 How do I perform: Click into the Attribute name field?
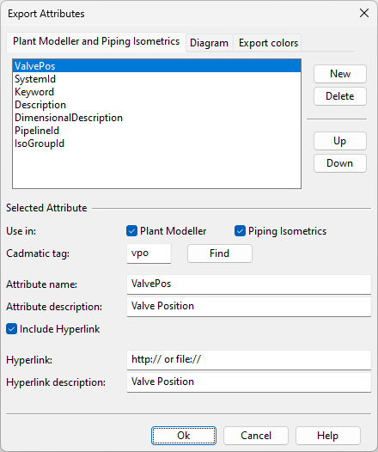pos(249,284)
